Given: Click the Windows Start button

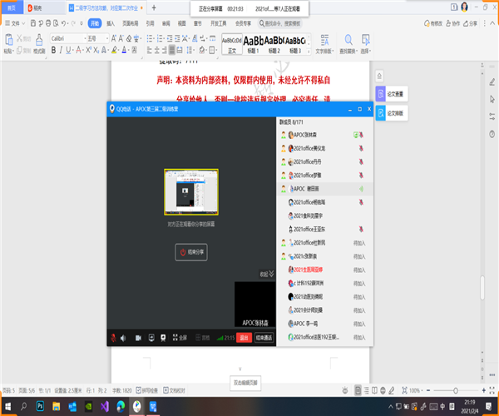Looking at the screenshot, I should pyautogui.click(x=6, y=405).
